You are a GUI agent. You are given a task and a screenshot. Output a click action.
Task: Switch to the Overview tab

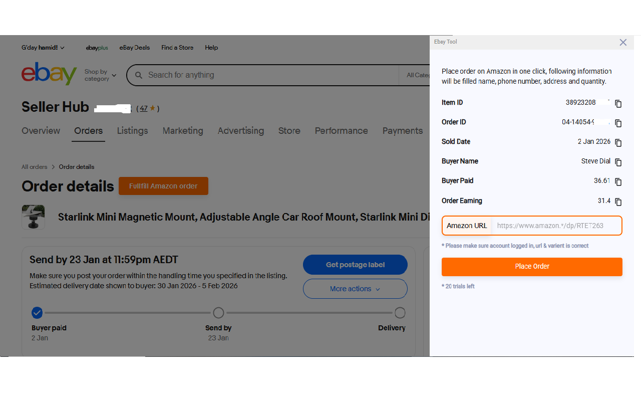point(41,131)
